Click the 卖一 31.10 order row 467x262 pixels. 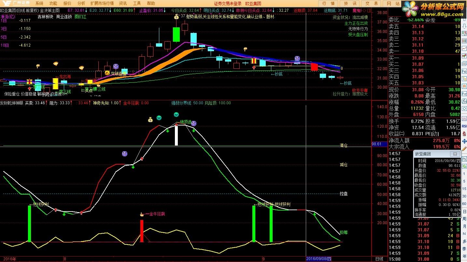click(424, 51)
